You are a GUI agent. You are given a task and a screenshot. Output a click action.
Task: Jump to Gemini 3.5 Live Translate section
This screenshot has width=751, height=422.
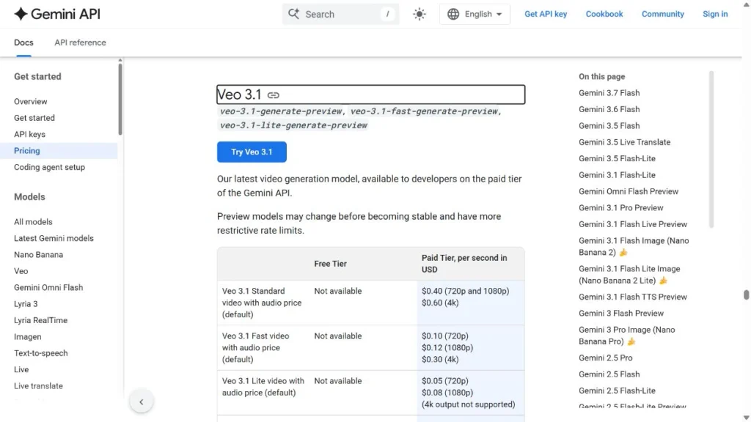625,142
